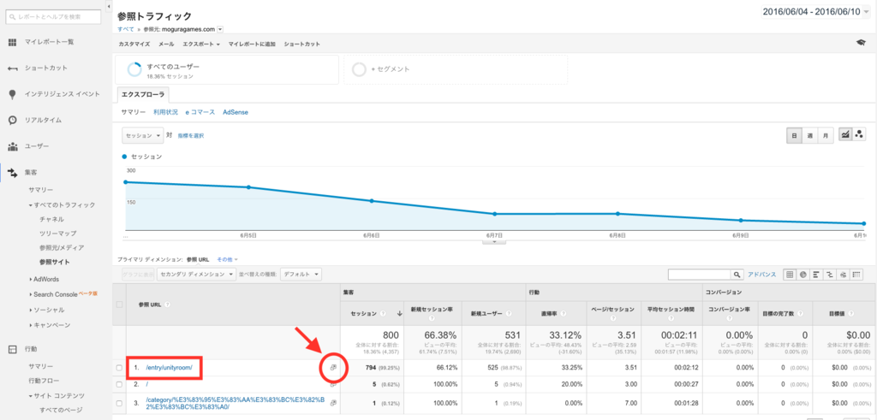
Task: Expand Search Console section in sidebar
Action: [x=31, y=293]
